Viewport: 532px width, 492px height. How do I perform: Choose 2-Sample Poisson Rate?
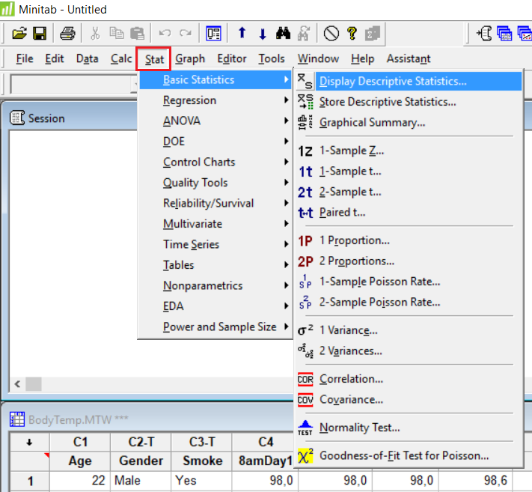point(409,303)
